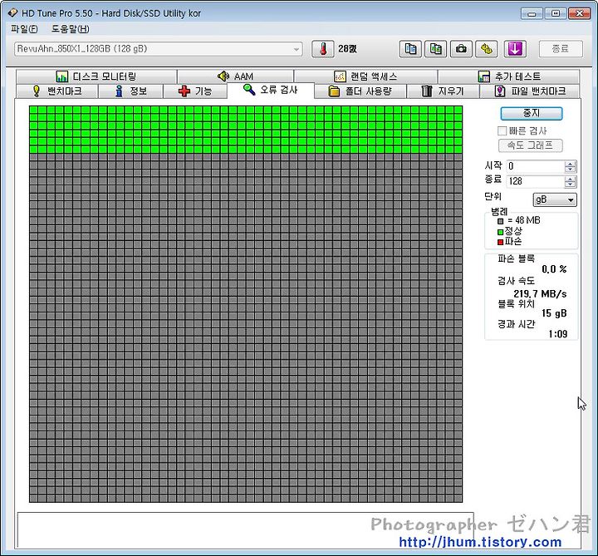The width and height of the screenshot is (598, 556).
Task: Click the empty log text box at bottom
Action: (x=245, y=529)
